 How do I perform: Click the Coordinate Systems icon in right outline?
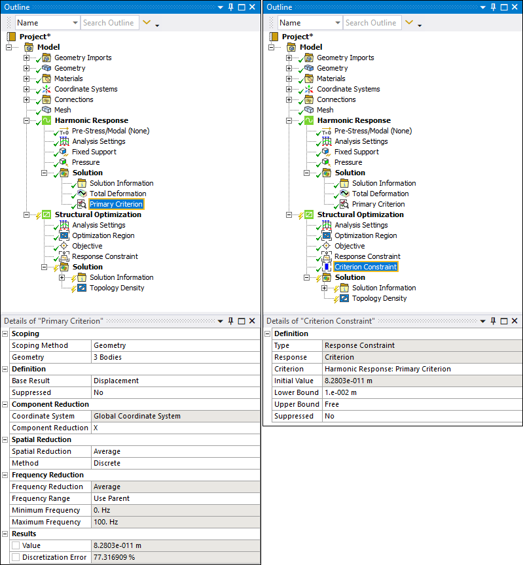click(309, 89)
